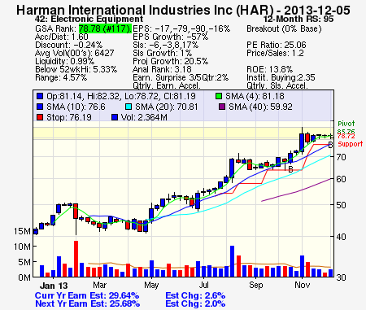Screen dimensions: 366x310
Task: Click the tallest red volume bar
Action: pos(76,259)
